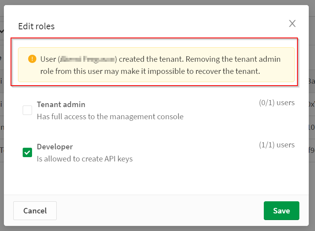Click the blurred user name in warning
Image resolution: width=315 pixels, height=231 pixels.
click(x=88, y=59)
